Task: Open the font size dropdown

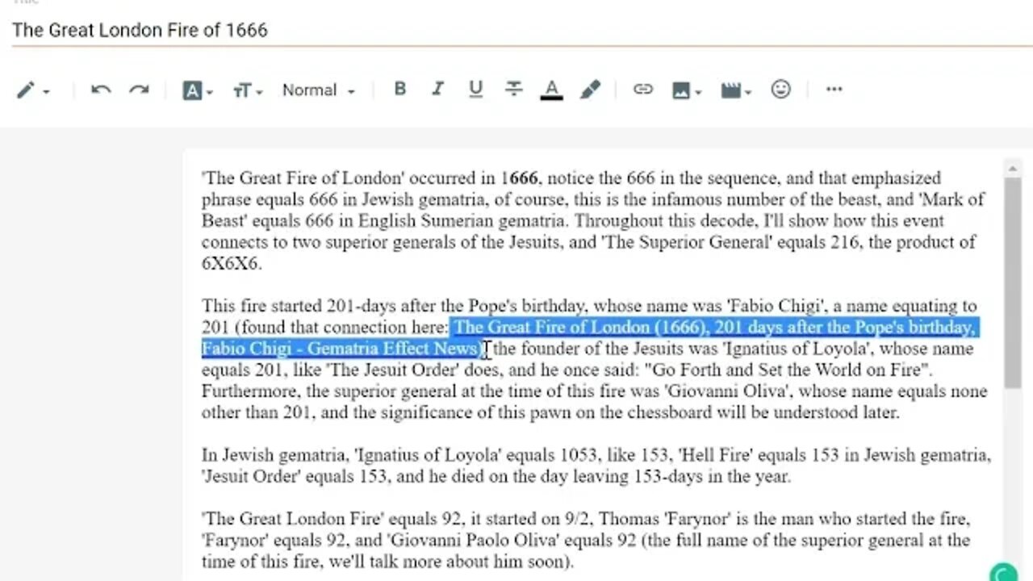Action: pyautogui.click(x=247, y=90)
